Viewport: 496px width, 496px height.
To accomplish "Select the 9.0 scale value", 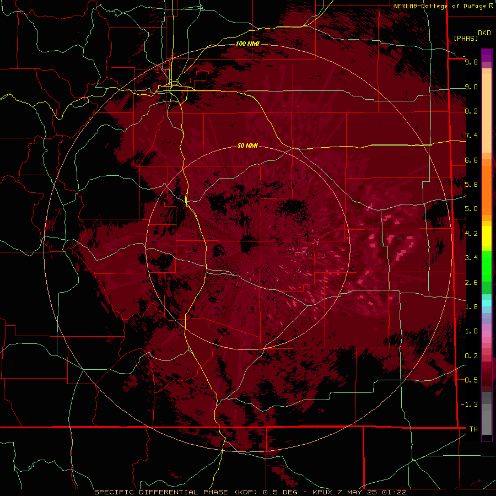I will click(x=471, y=87).
